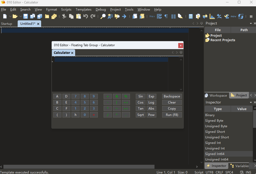Screen dimensions: 256x174
Task: Undo the last action via toolbar
Action: (85, 16)
